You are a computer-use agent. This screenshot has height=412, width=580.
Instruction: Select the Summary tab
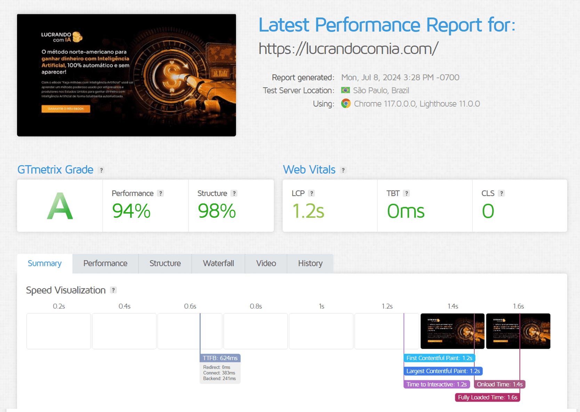point(45,263)
